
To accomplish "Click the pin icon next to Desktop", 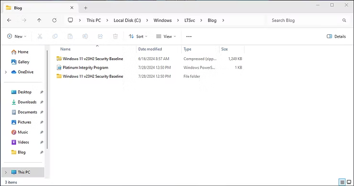I will click(42, 92).
